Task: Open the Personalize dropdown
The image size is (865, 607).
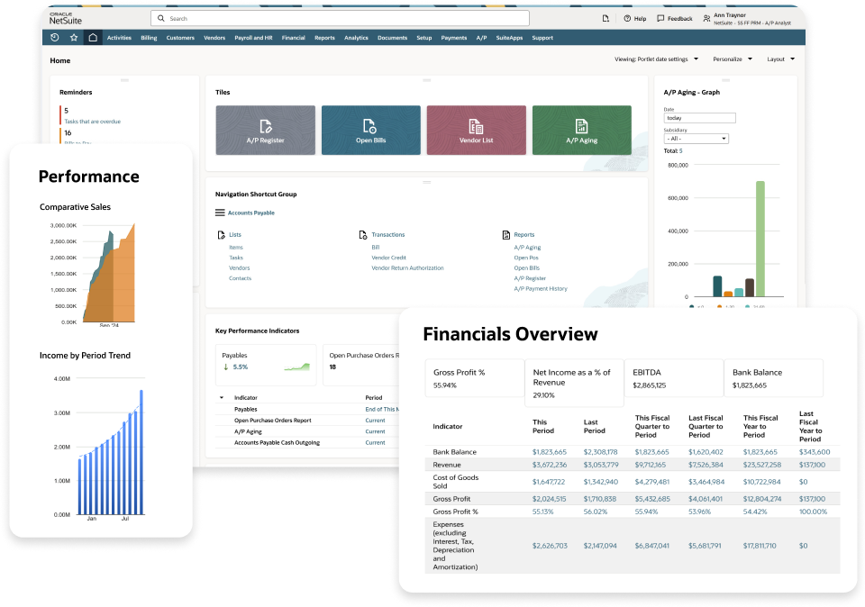Action: coord(731,59)
